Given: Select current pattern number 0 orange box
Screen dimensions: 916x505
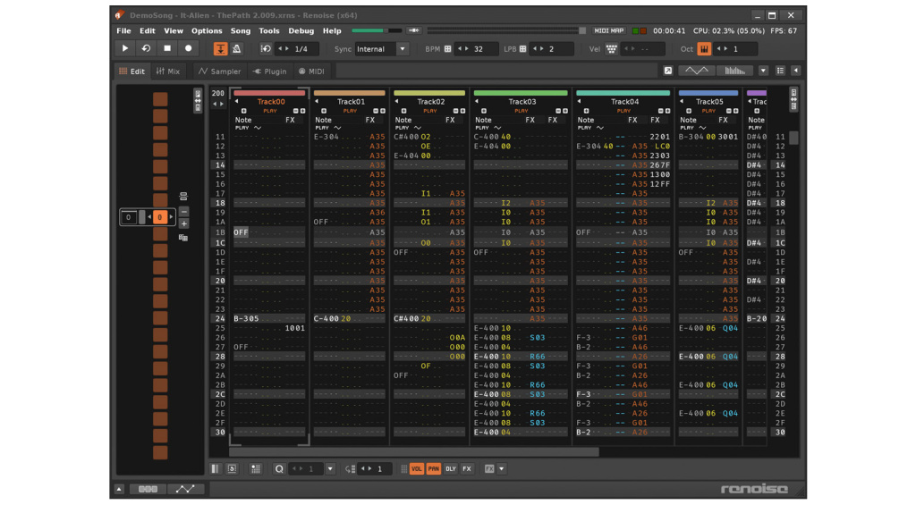Looking at the screenshot, I should (159, 217).
